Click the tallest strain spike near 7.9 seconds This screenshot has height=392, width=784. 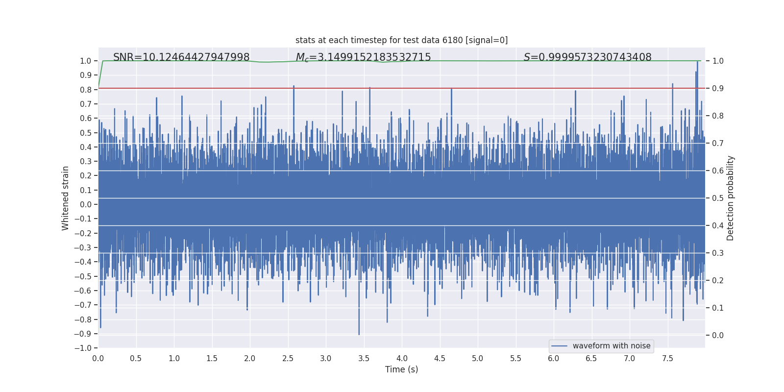(x=697, y=66)
